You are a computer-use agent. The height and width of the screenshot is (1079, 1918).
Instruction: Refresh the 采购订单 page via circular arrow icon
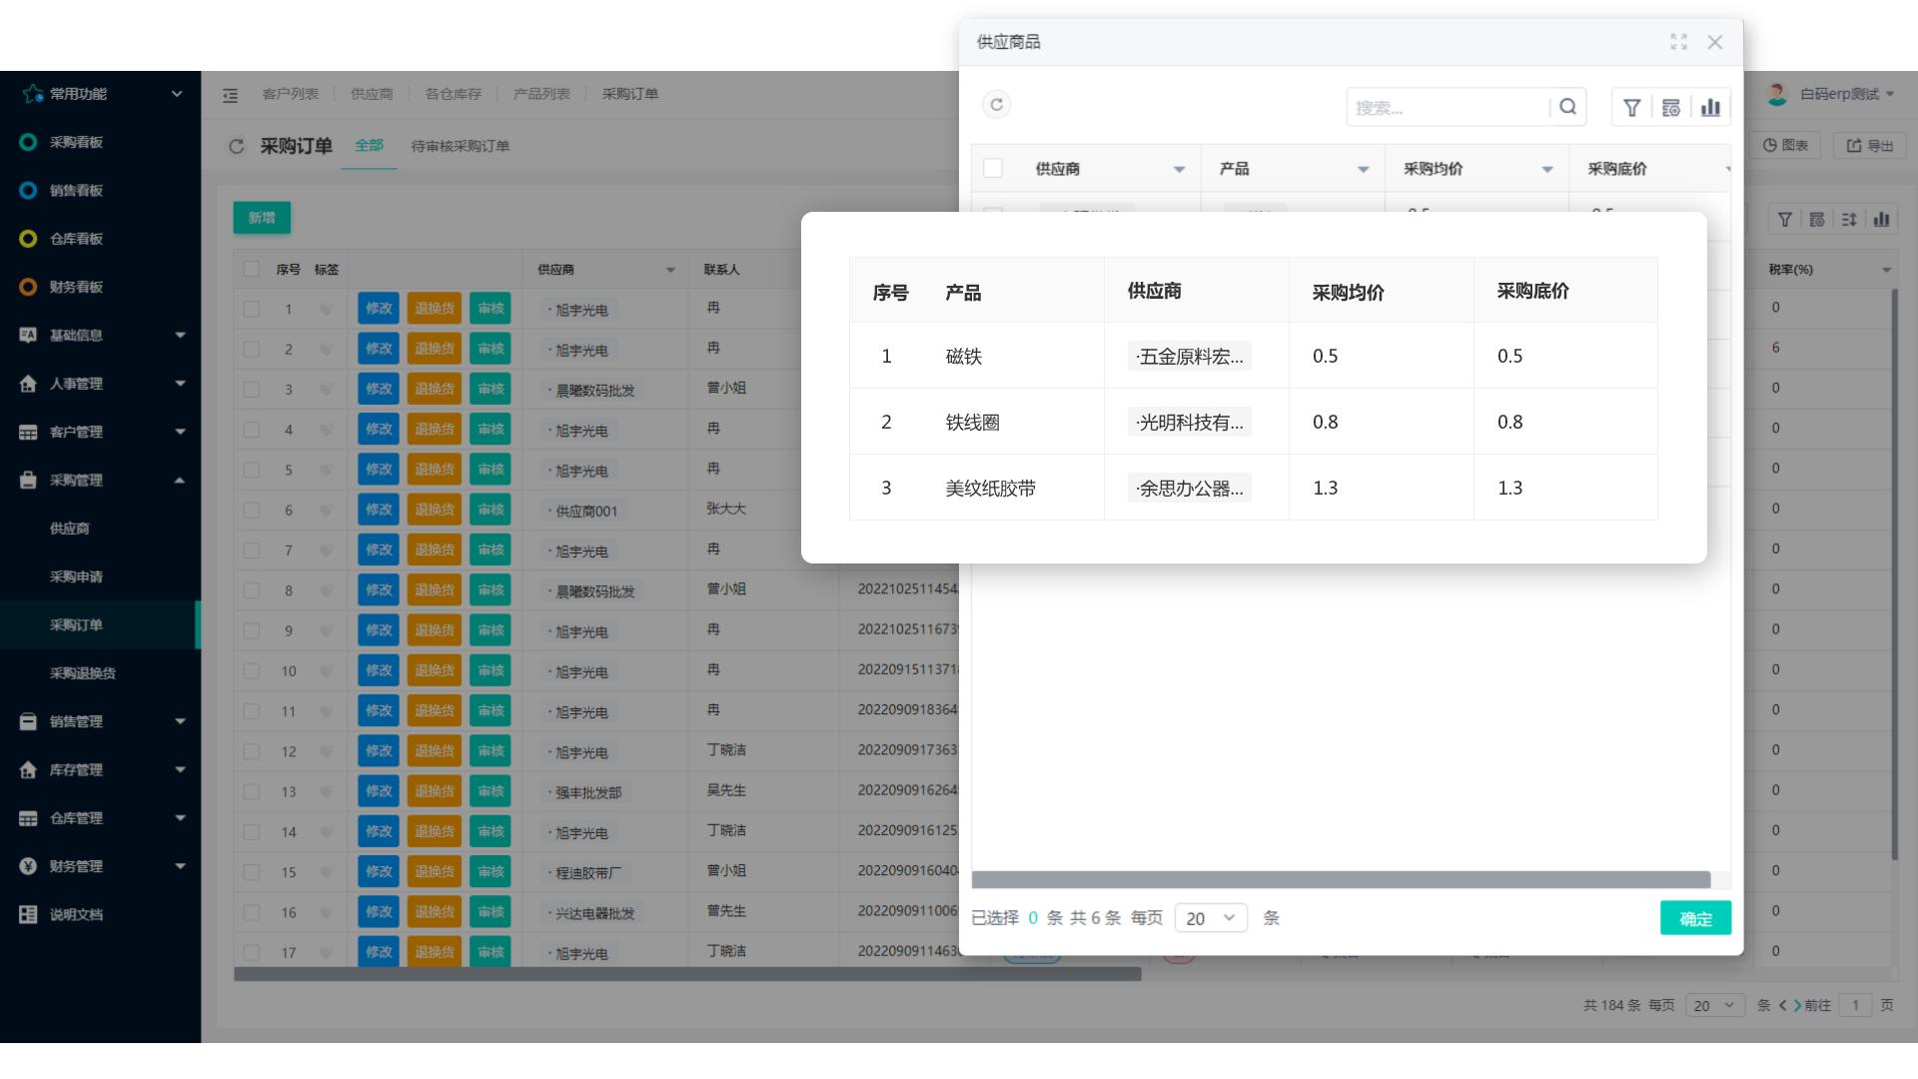[235, 145]
